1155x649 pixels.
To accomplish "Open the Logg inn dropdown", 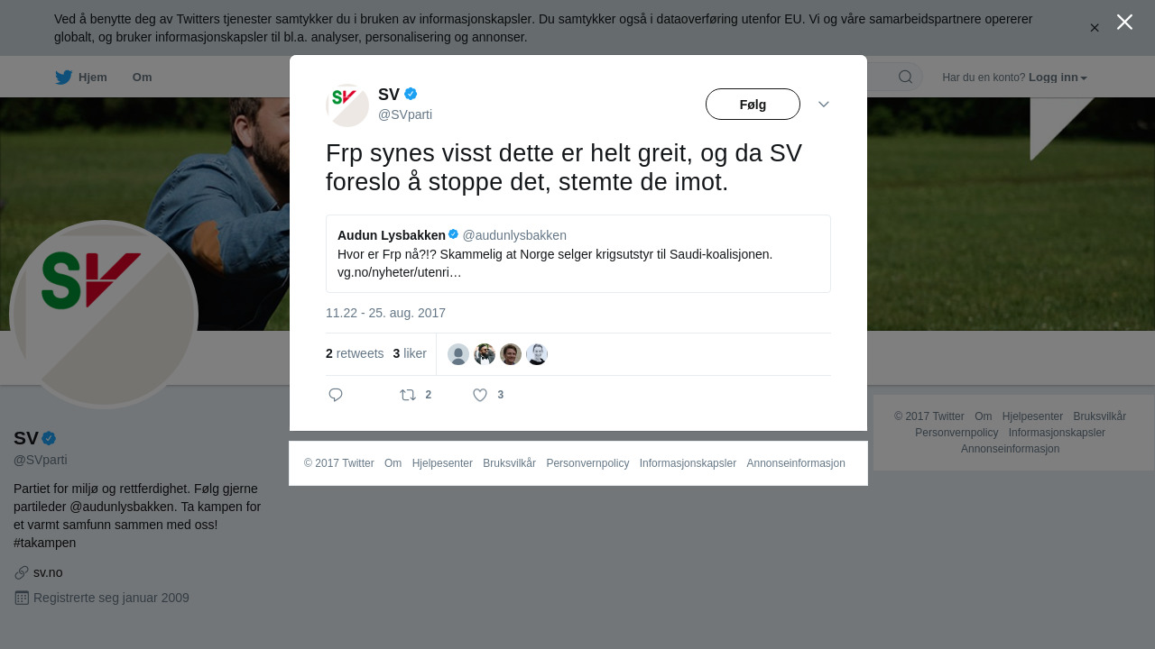I will tap(1058, 78).
